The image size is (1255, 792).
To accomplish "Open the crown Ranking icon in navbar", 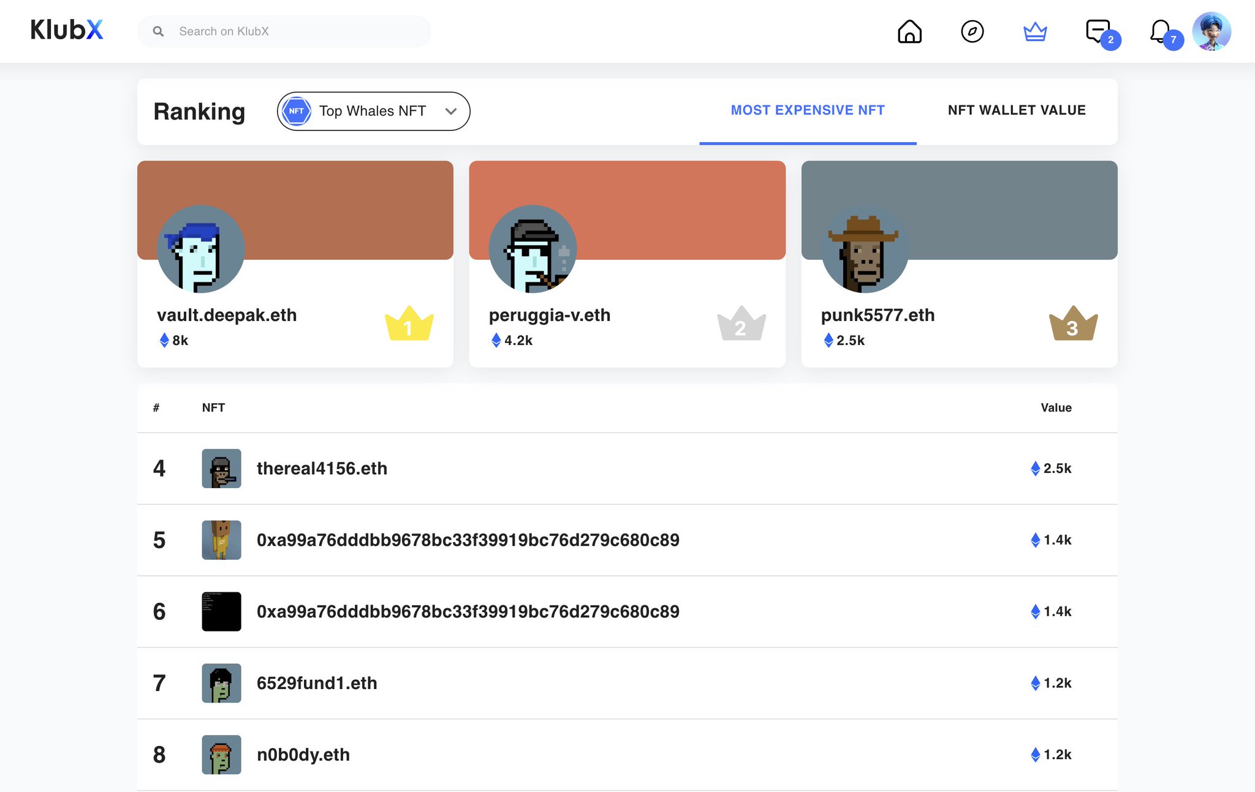I will coord(1035,31).
